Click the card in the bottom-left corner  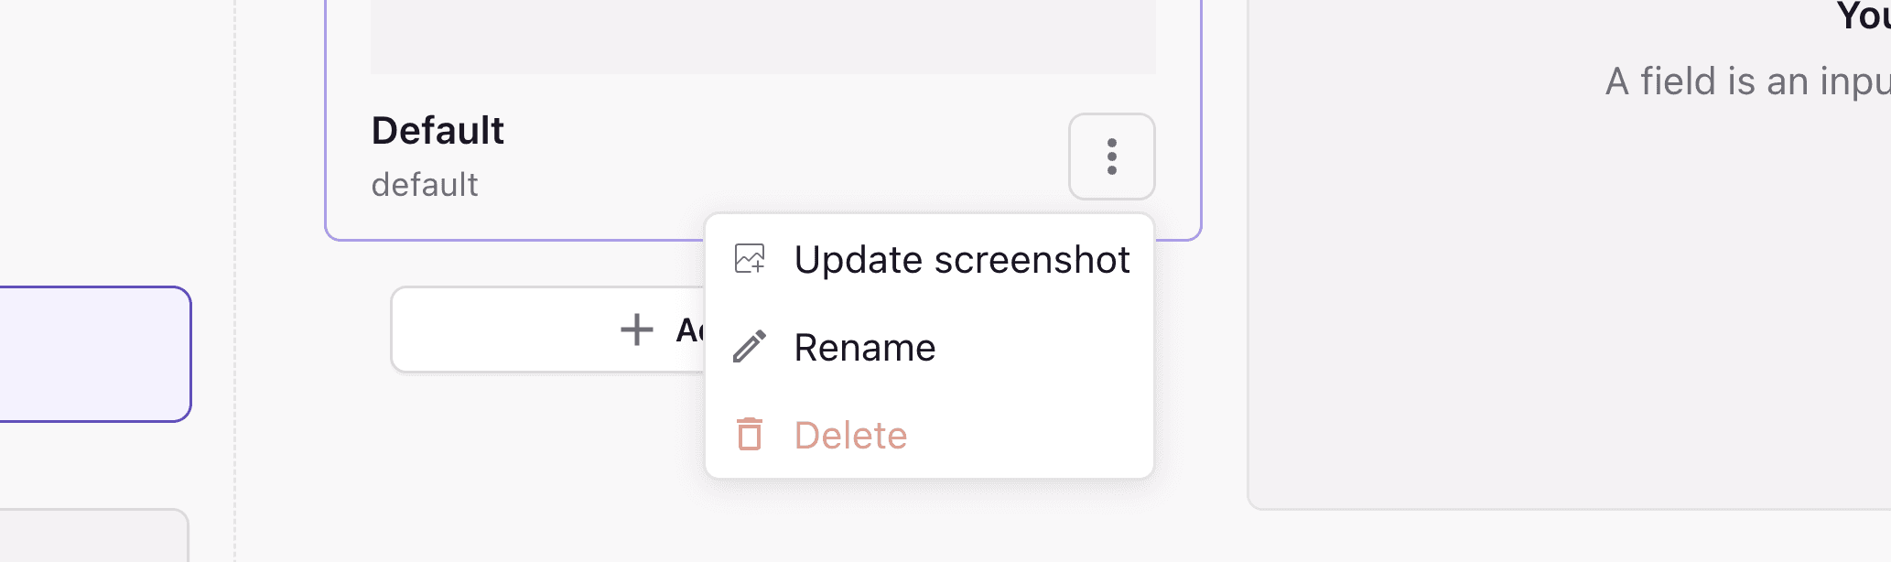pyautogui.click(x=92, y=540)
